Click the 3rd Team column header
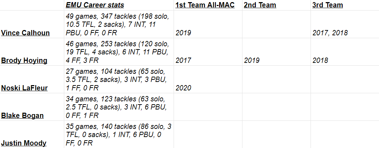This screenshot has height=148, width=379. 327,5
